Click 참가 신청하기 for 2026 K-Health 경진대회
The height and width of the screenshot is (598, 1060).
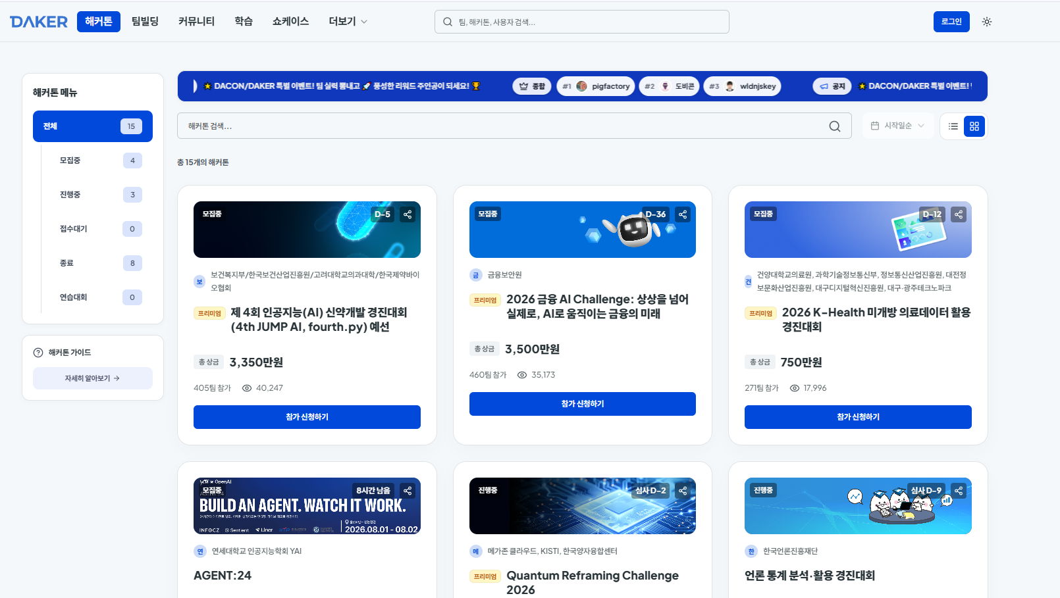(858, 417)
